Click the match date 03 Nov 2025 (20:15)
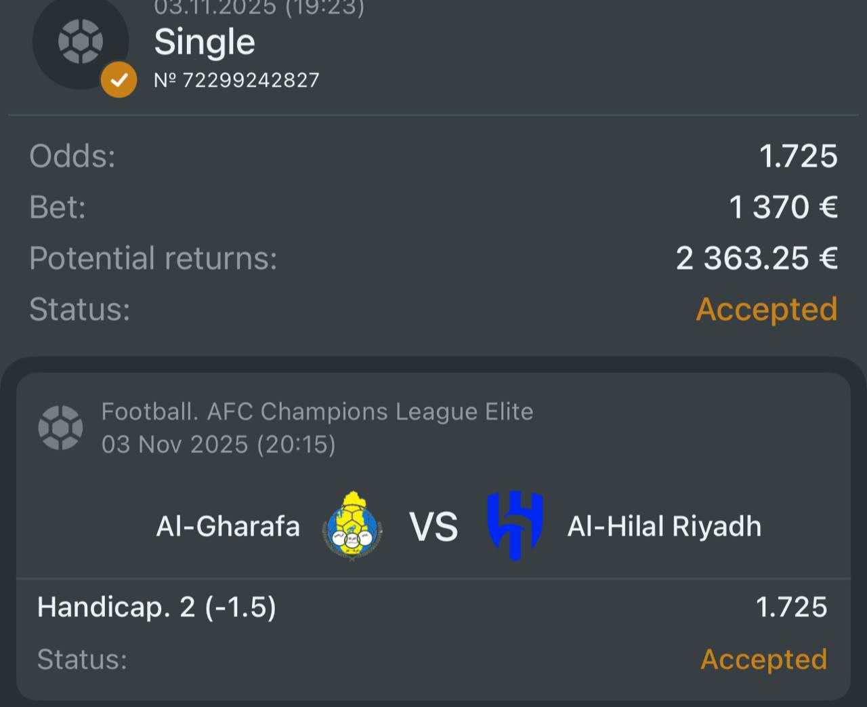Viewport: 867px width, 707px height. pyautogui.click(x=218, y=445)
